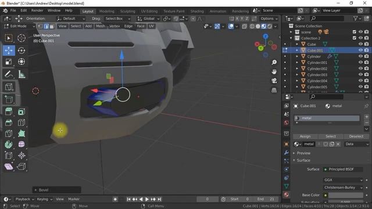The image size is (372, 209).
Task: Toggle Collection 2 exclude checkbox
Action: (x=355, y=38)
